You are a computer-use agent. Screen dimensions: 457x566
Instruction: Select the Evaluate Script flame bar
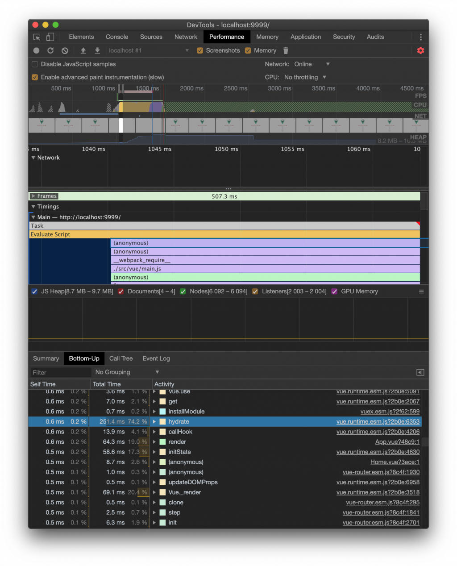click(224, 234)
